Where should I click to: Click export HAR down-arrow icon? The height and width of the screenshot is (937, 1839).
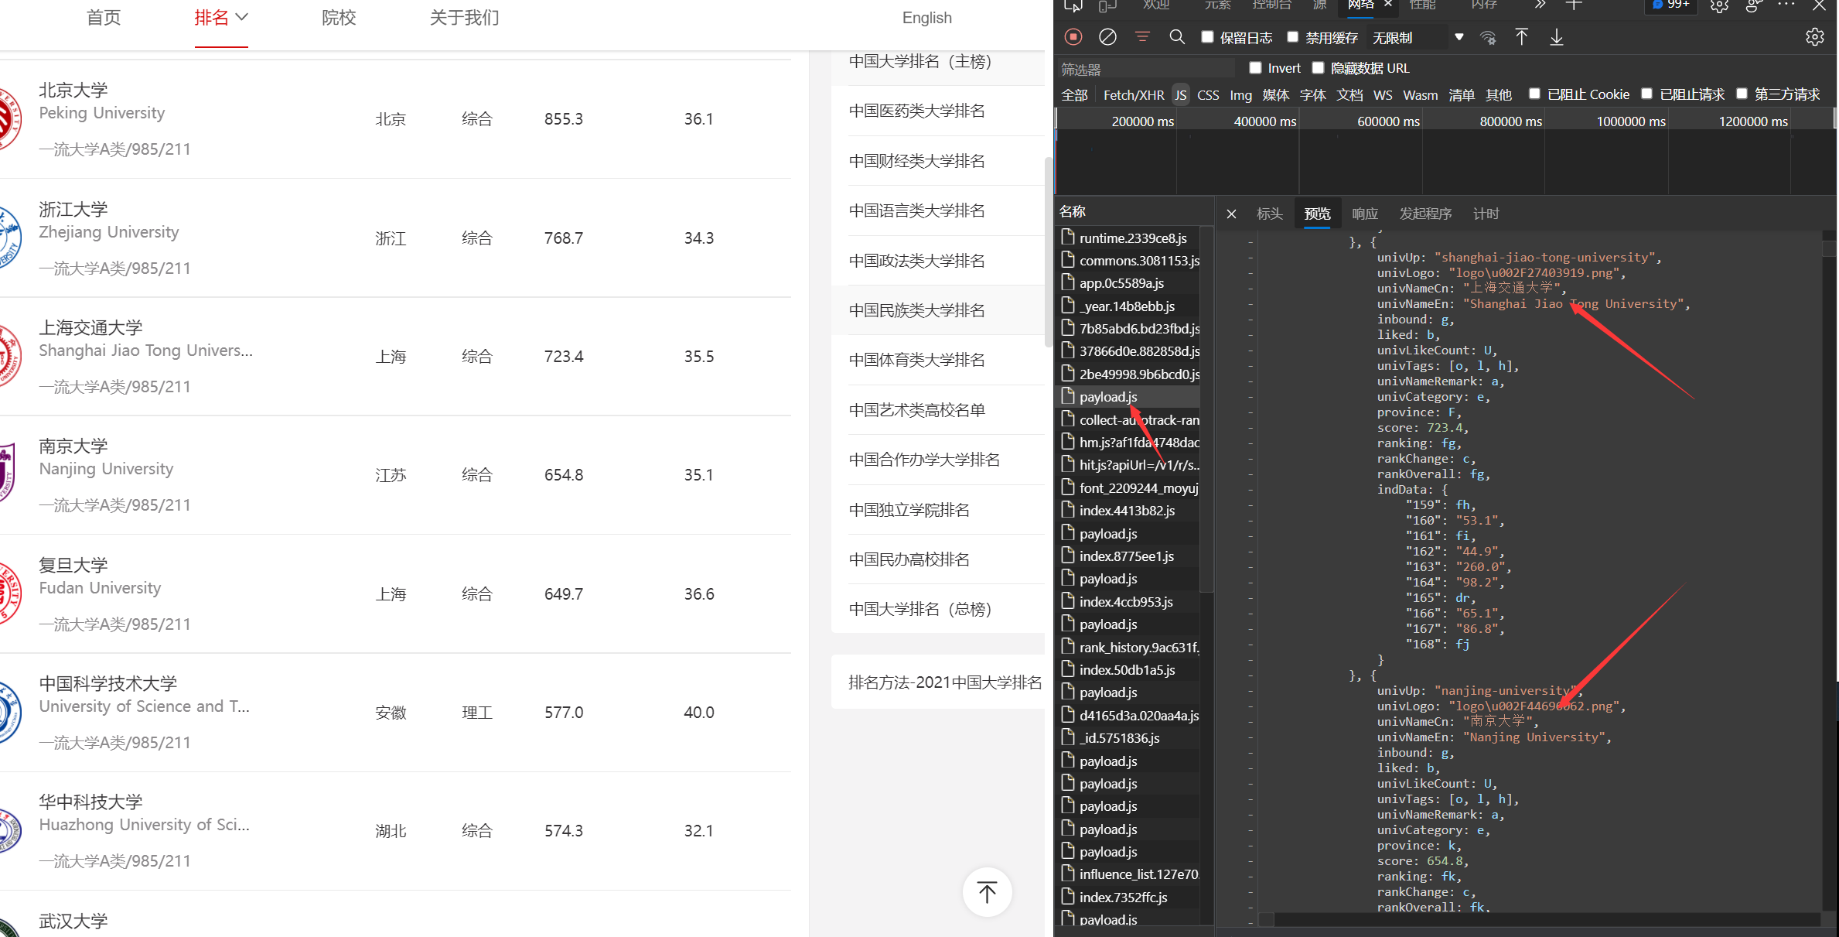pos(1557,37)
